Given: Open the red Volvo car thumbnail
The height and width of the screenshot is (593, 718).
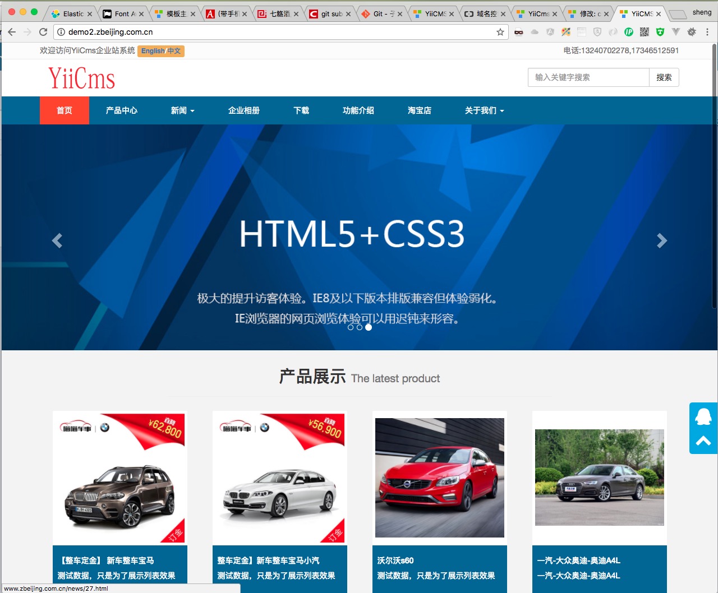Looking at the screenshot, I should click(440, 478).
